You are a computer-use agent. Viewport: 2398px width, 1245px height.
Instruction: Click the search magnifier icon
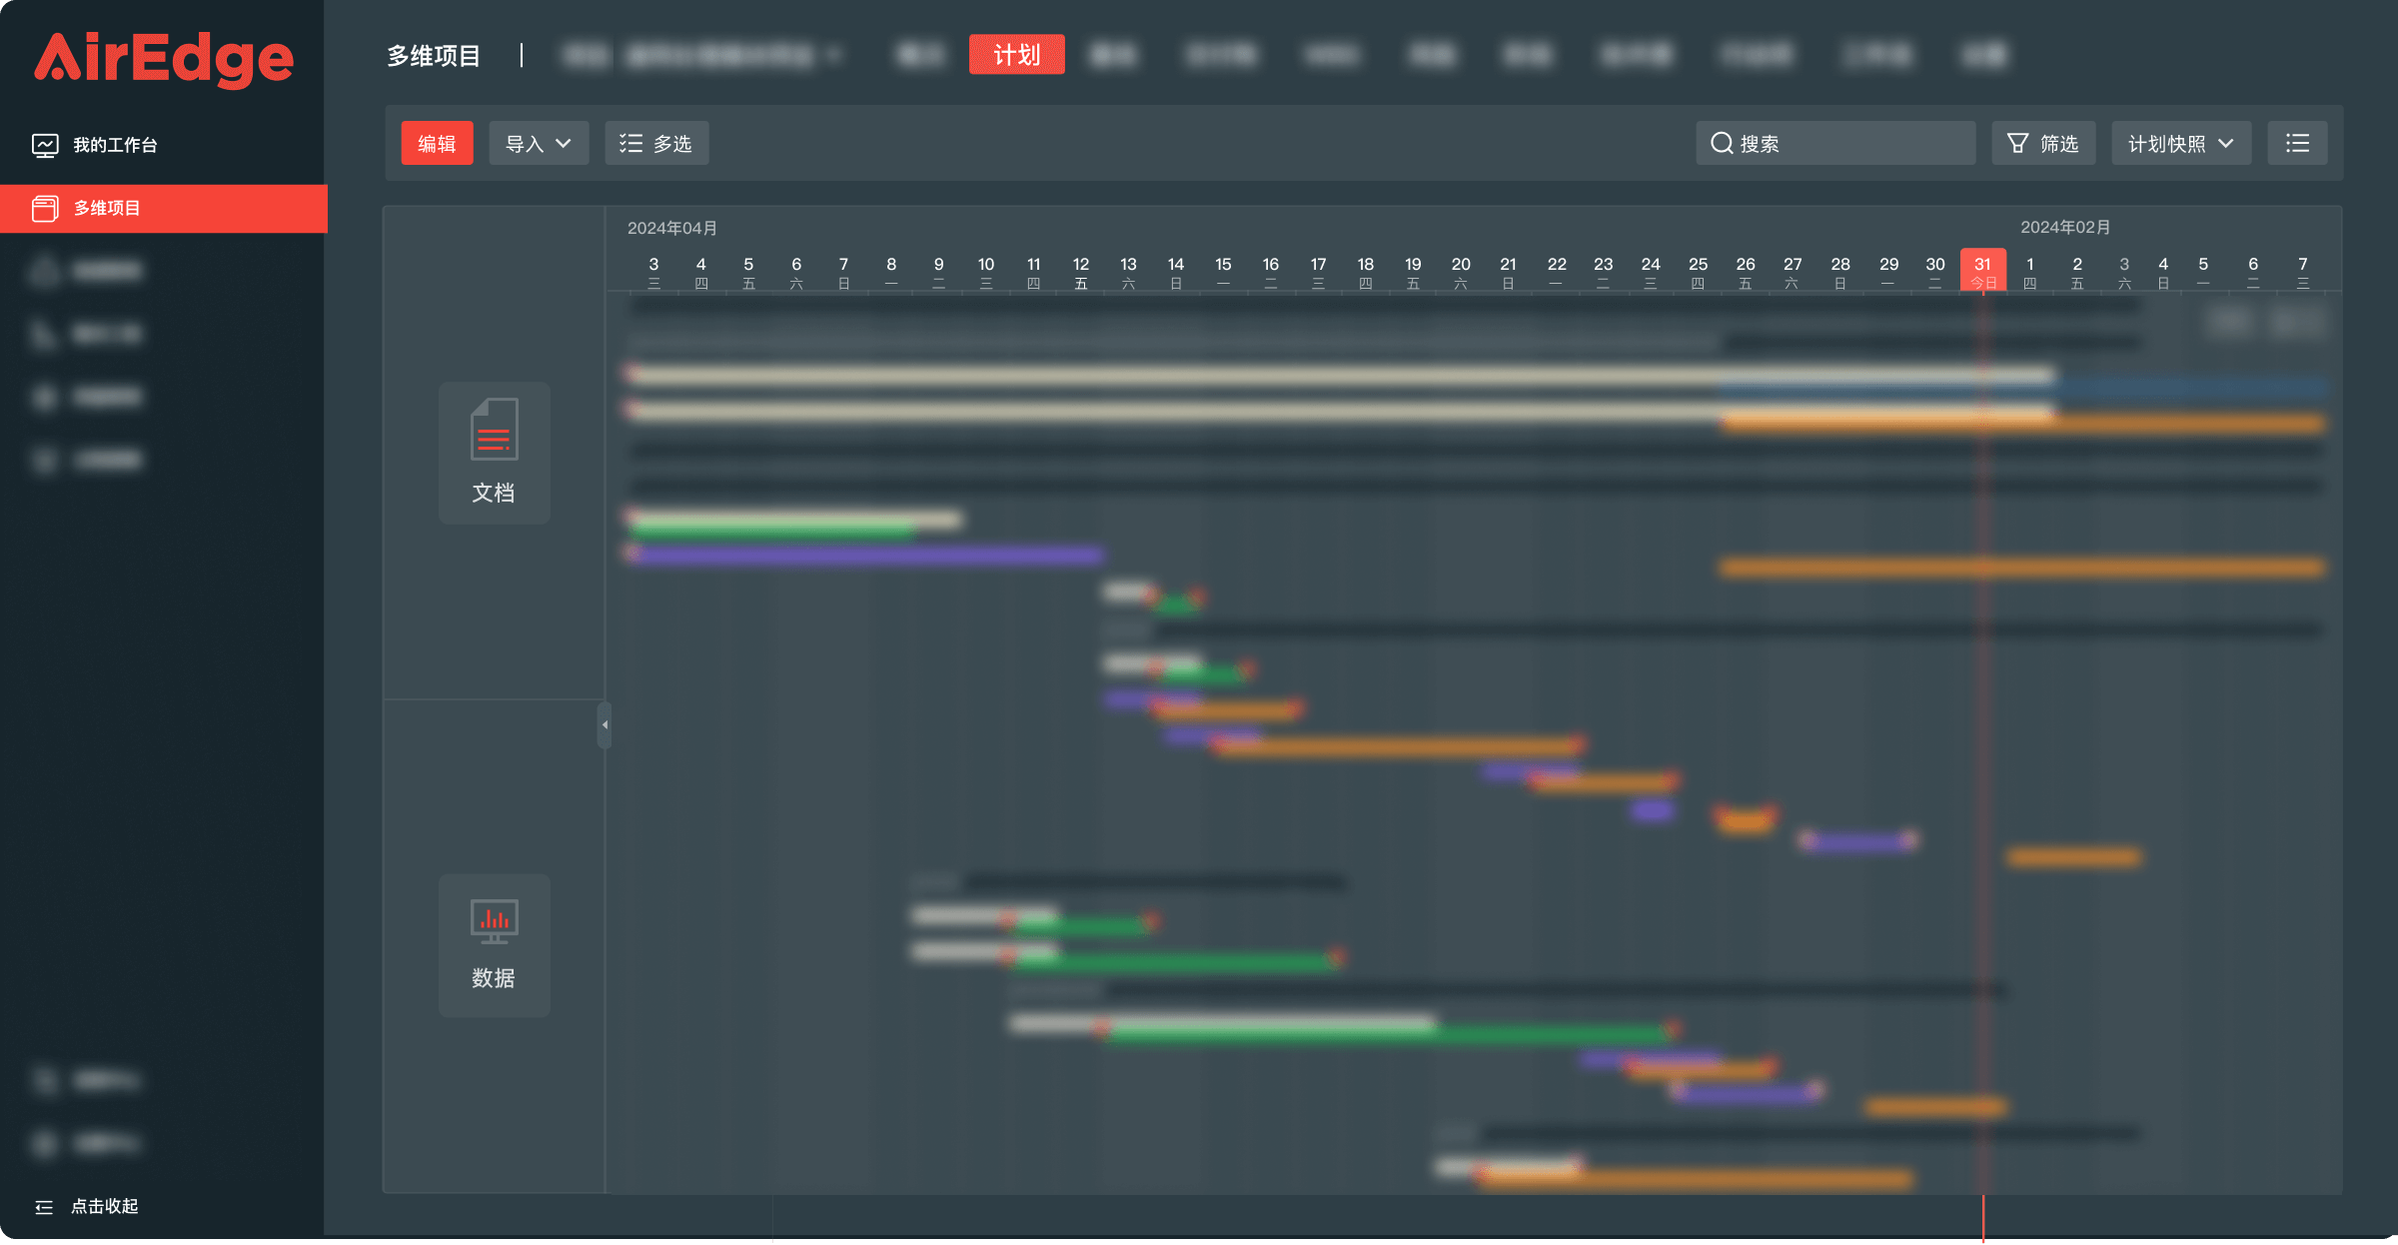[x=1722, y=144]
